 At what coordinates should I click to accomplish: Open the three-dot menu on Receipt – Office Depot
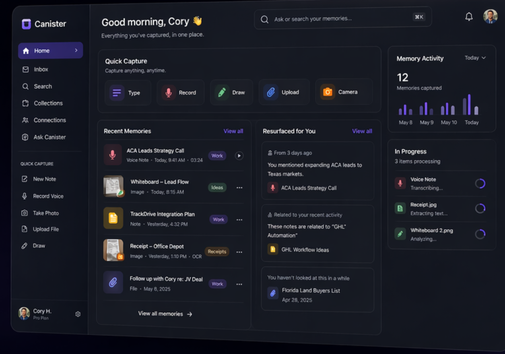coord(239,252)
